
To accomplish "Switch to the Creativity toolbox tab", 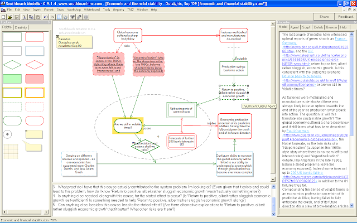I will 21,27.
